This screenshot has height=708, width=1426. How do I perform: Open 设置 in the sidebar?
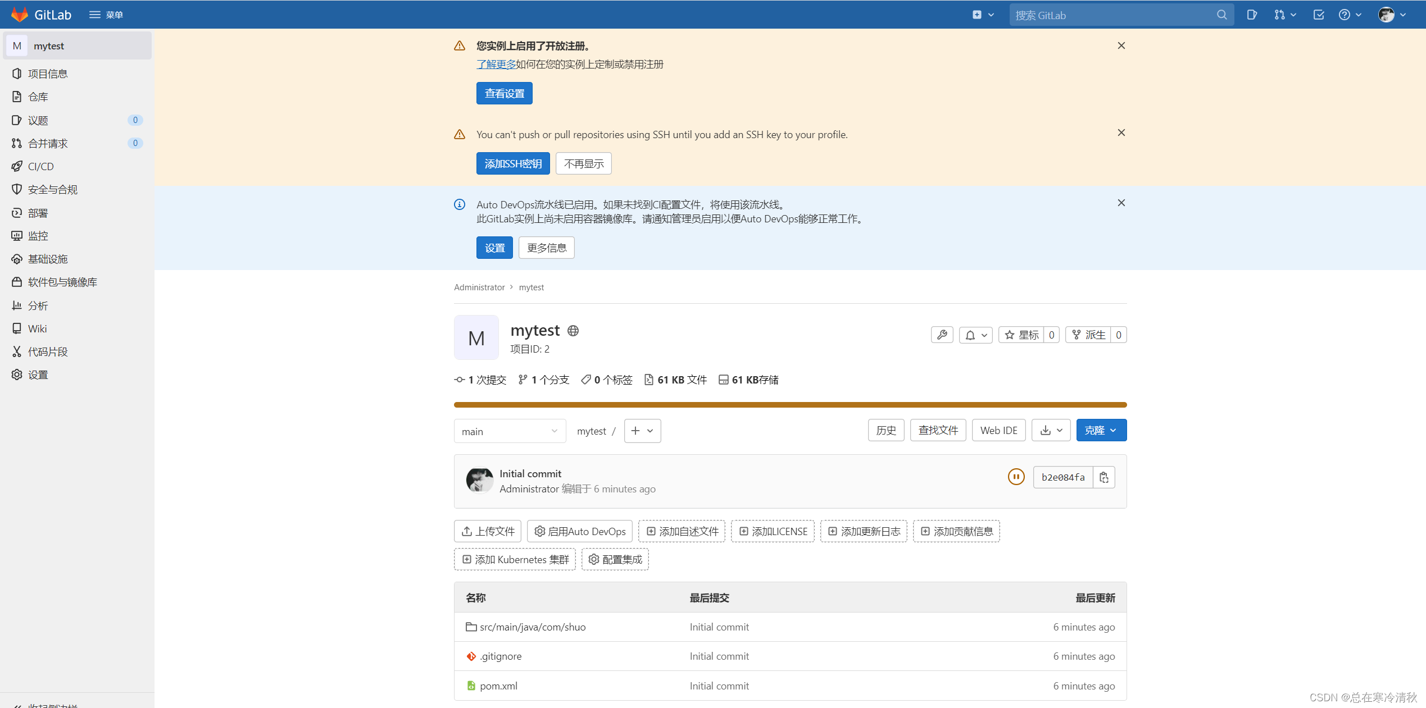[x=78, y=374]
